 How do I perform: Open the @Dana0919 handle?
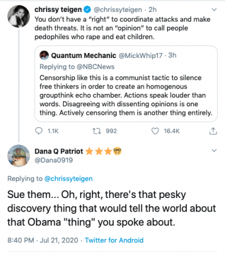click(53, 160)
